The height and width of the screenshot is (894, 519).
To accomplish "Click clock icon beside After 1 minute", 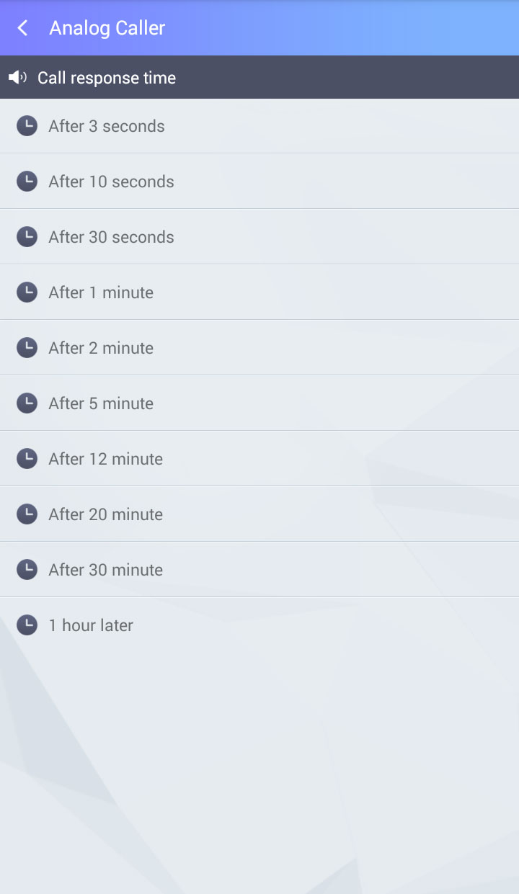I will point(27,292).
